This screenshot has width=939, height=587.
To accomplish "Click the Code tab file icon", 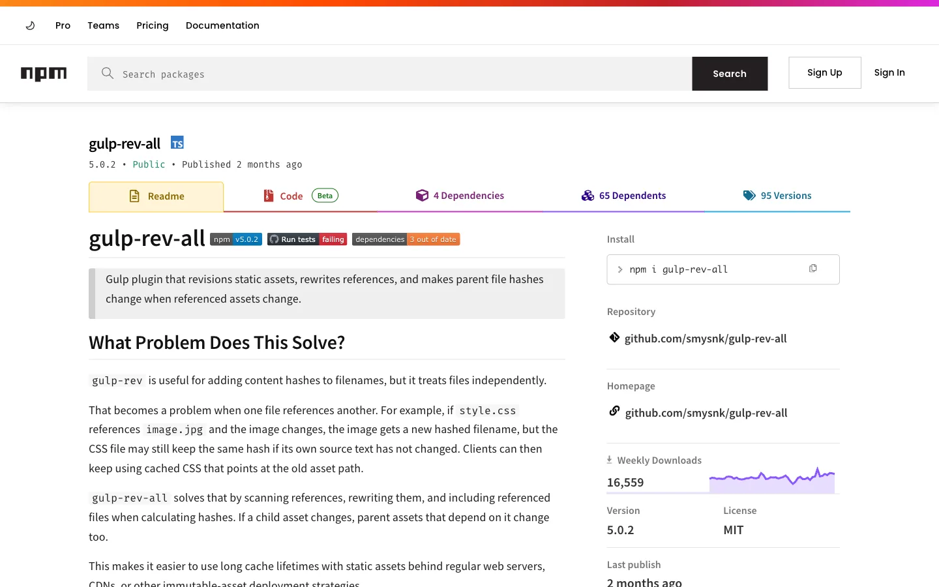I will pyautogui.click(x=268, y=196).
